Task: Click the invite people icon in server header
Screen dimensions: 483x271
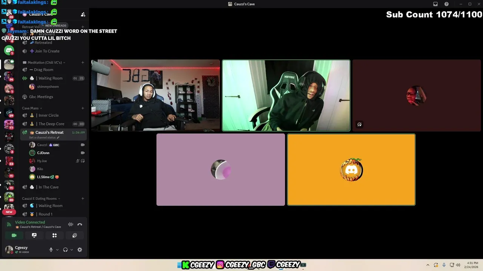Action: (83, 14)
